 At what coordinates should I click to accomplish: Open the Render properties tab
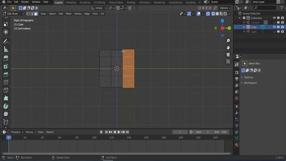(x=236, y=72)
